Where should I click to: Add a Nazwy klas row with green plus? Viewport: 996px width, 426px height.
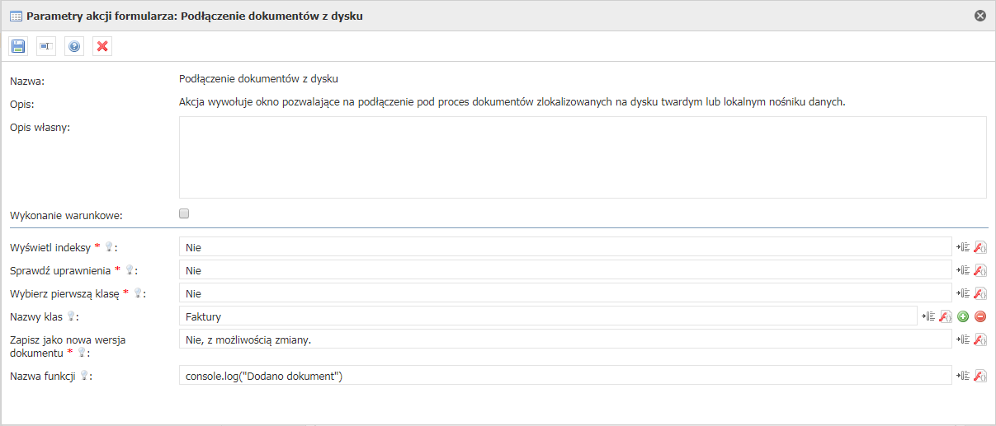click(x=963, y=316)
